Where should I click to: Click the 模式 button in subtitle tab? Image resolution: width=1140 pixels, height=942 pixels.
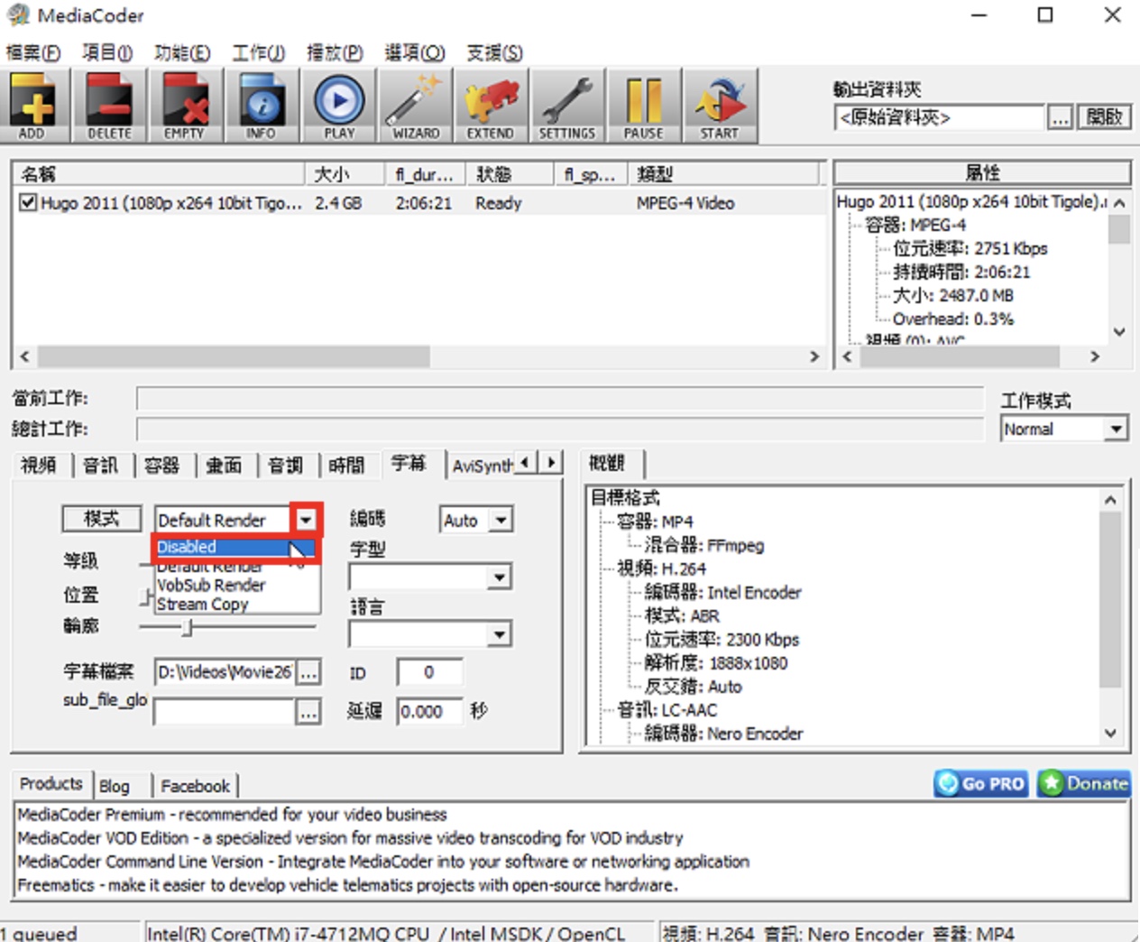(x=102, y=519)
